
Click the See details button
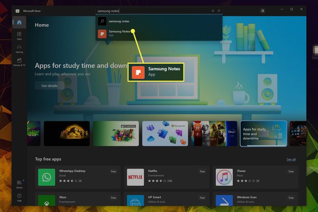pyautogui.click(x=49, y=86)
